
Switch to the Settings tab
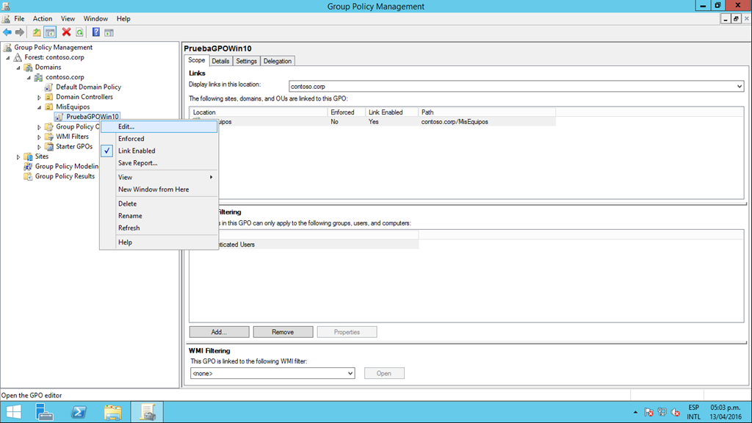pos(247,61)
